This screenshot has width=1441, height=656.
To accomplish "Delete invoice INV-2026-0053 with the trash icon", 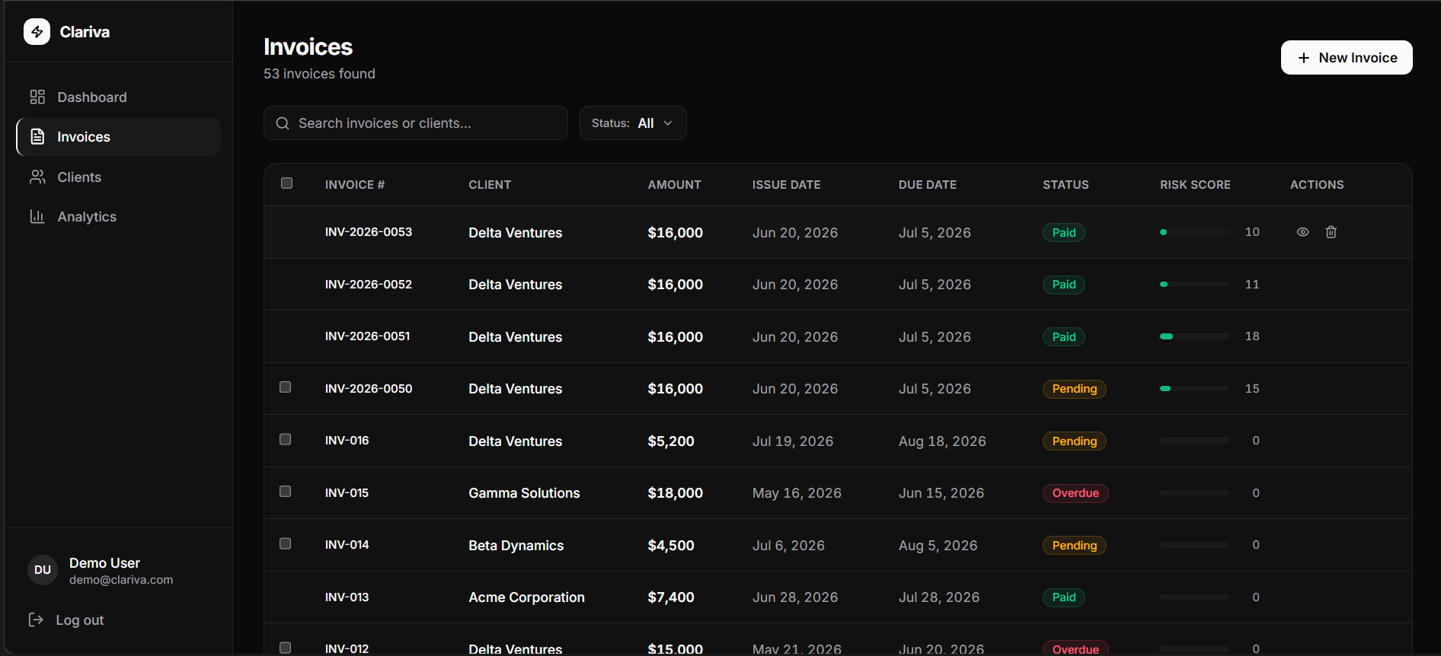I will 1331,232.
